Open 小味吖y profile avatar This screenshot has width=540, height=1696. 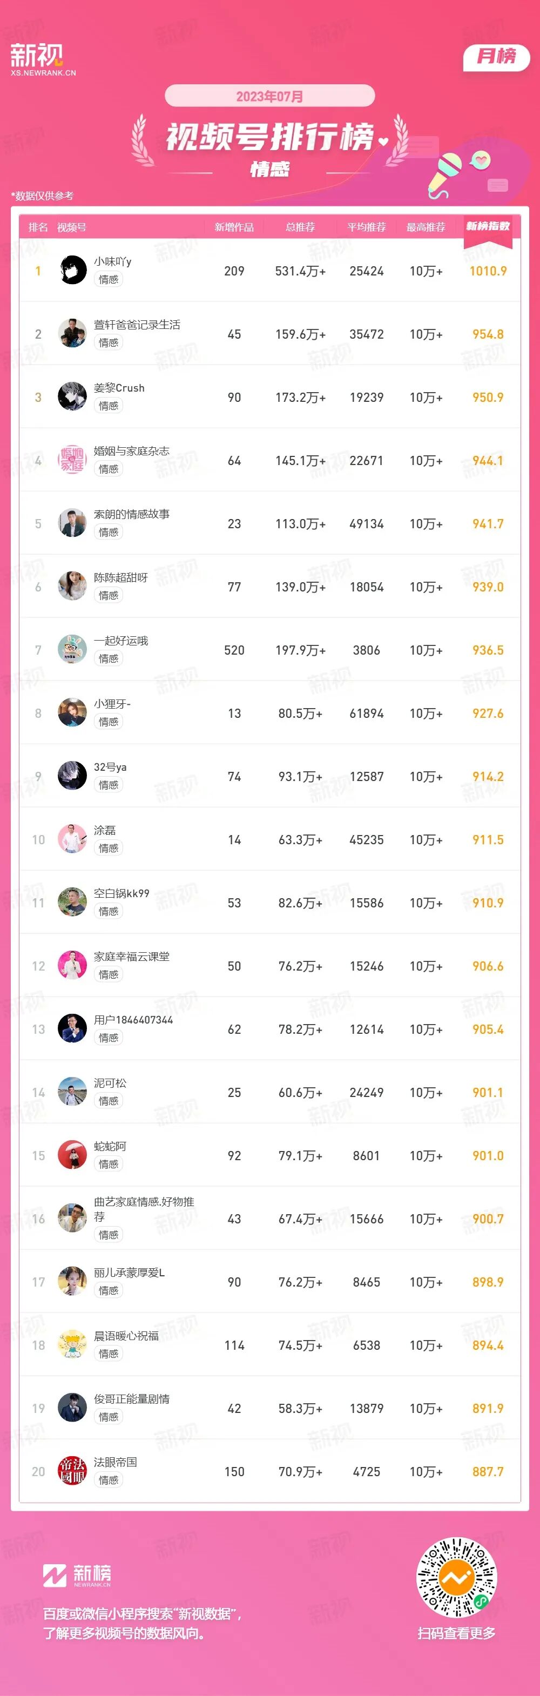tap(72, 271)
